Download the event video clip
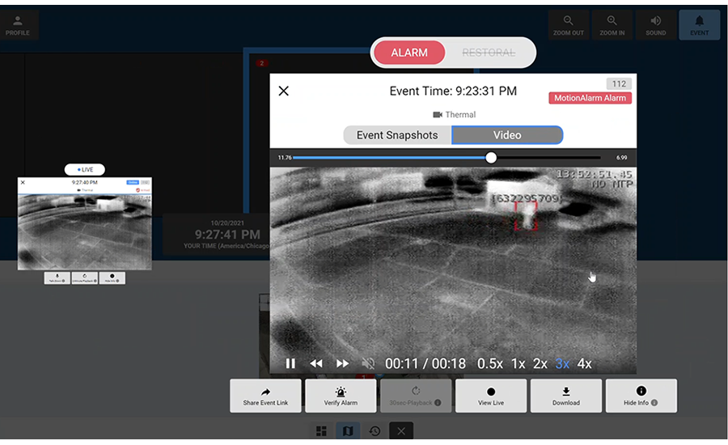Viewport: 728px width, 445px height. click(566, 396)
